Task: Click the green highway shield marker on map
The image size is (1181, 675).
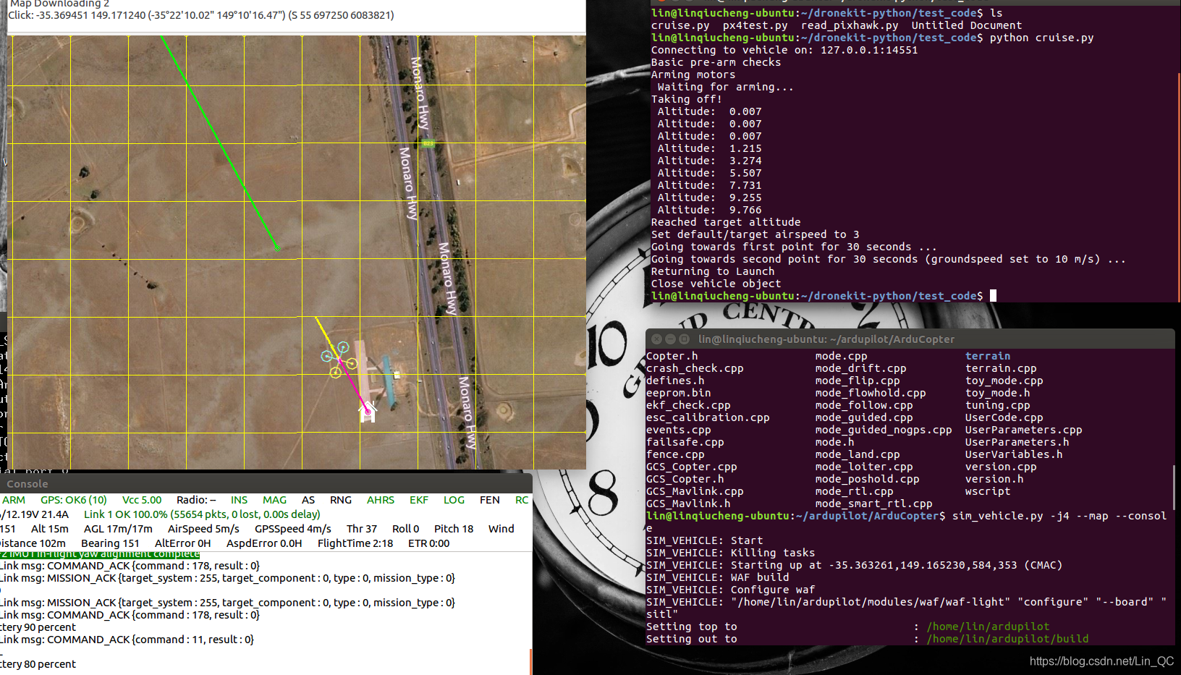Action: click(x=428, y=143)
